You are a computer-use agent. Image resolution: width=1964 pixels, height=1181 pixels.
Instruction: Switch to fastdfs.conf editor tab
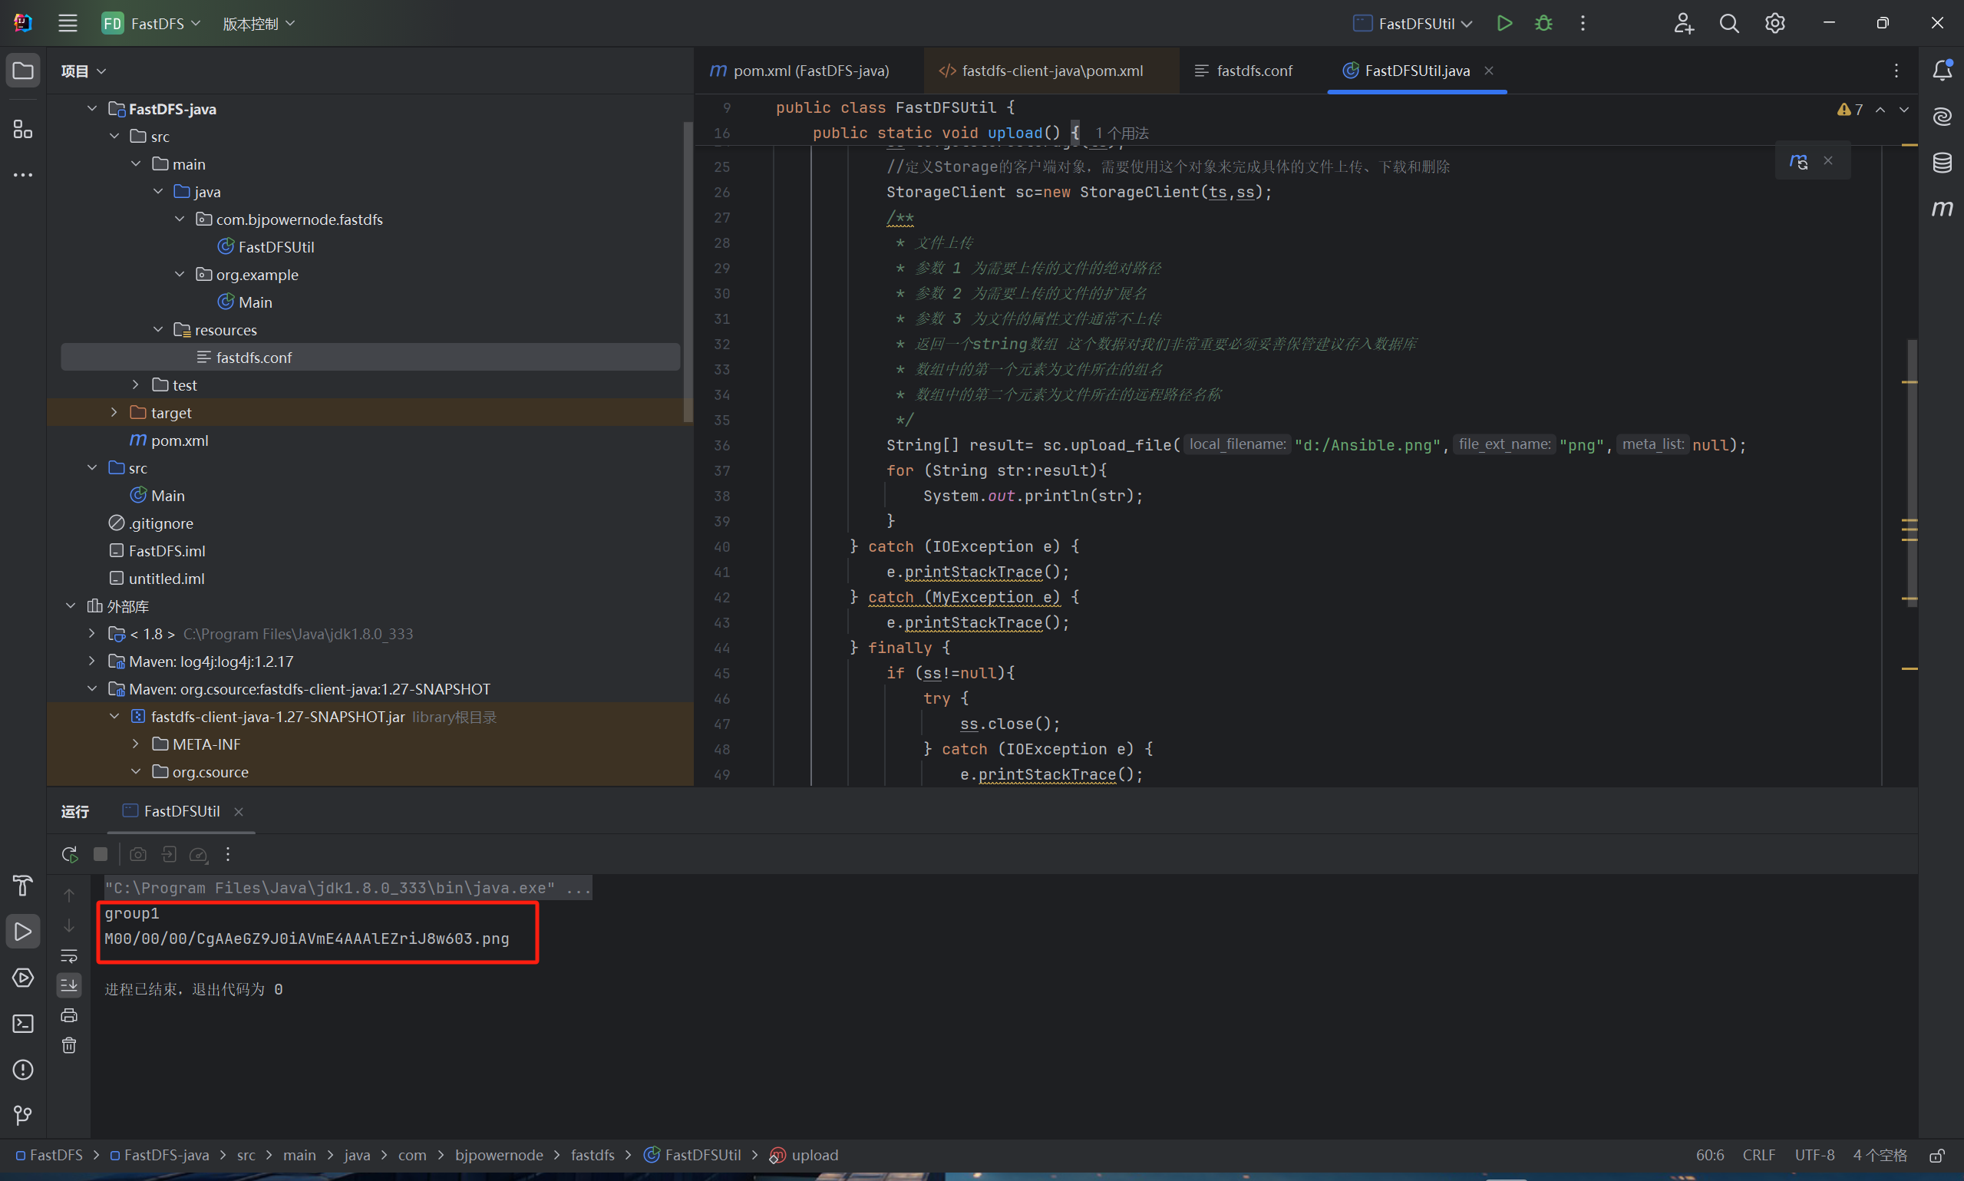pyautogui.click(x=1244, y=70)
